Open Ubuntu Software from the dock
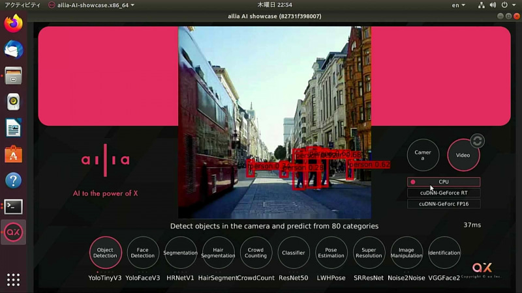The width and height of the screenshot is (522, 293). [x=13, y=154]
